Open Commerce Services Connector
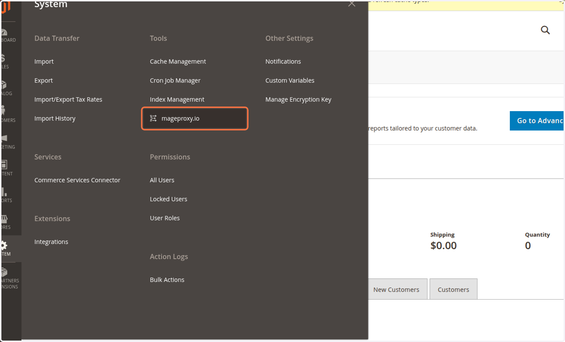 [x=77, y=180]
